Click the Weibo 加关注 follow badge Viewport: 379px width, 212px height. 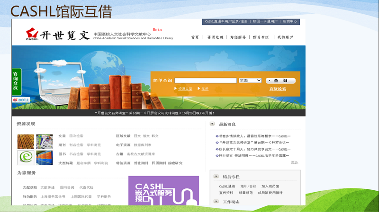click(21, 100)
